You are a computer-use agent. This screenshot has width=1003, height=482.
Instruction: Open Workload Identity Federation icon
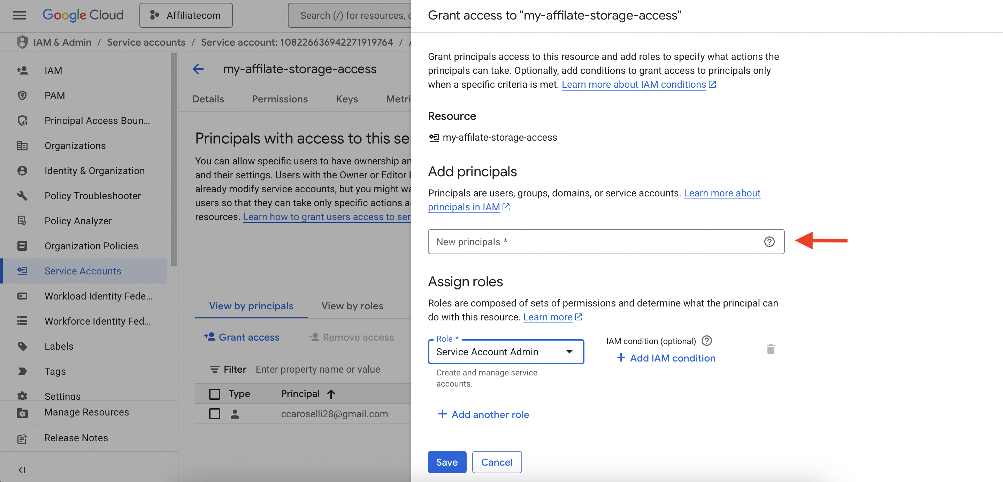[22, 296]
